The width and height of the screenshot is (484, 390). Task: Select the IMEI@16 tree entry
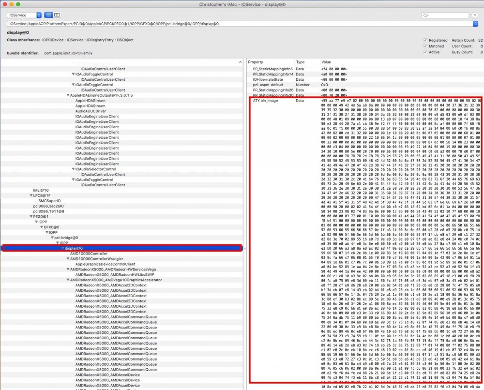point(41,190)
